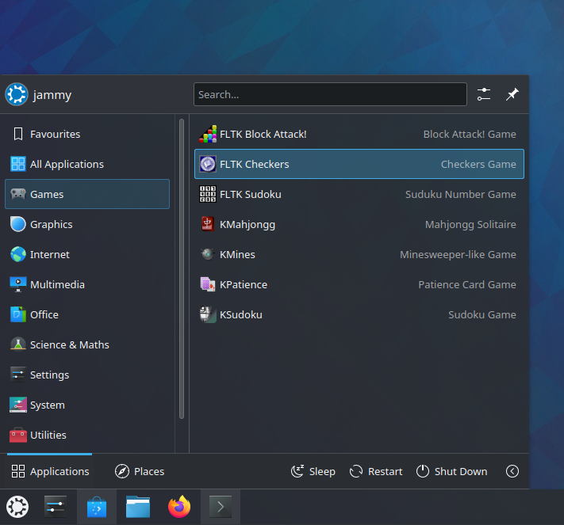Image resolution: width=564 pixels, height=525 pixels.
Task: Open the Graphics category
Action: click(x=87, y=224)
